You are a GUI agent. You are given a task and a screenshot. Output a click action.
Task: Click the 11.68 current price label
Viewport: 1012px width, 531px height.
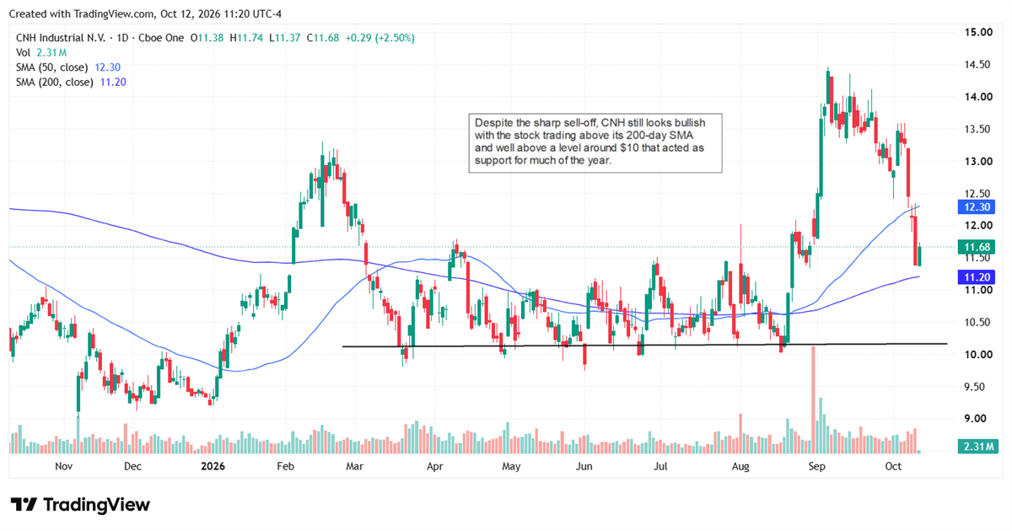pos(978,247)
